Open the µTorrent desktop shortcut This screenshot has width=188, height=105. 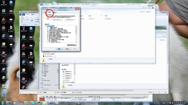(x=4, y=11)
